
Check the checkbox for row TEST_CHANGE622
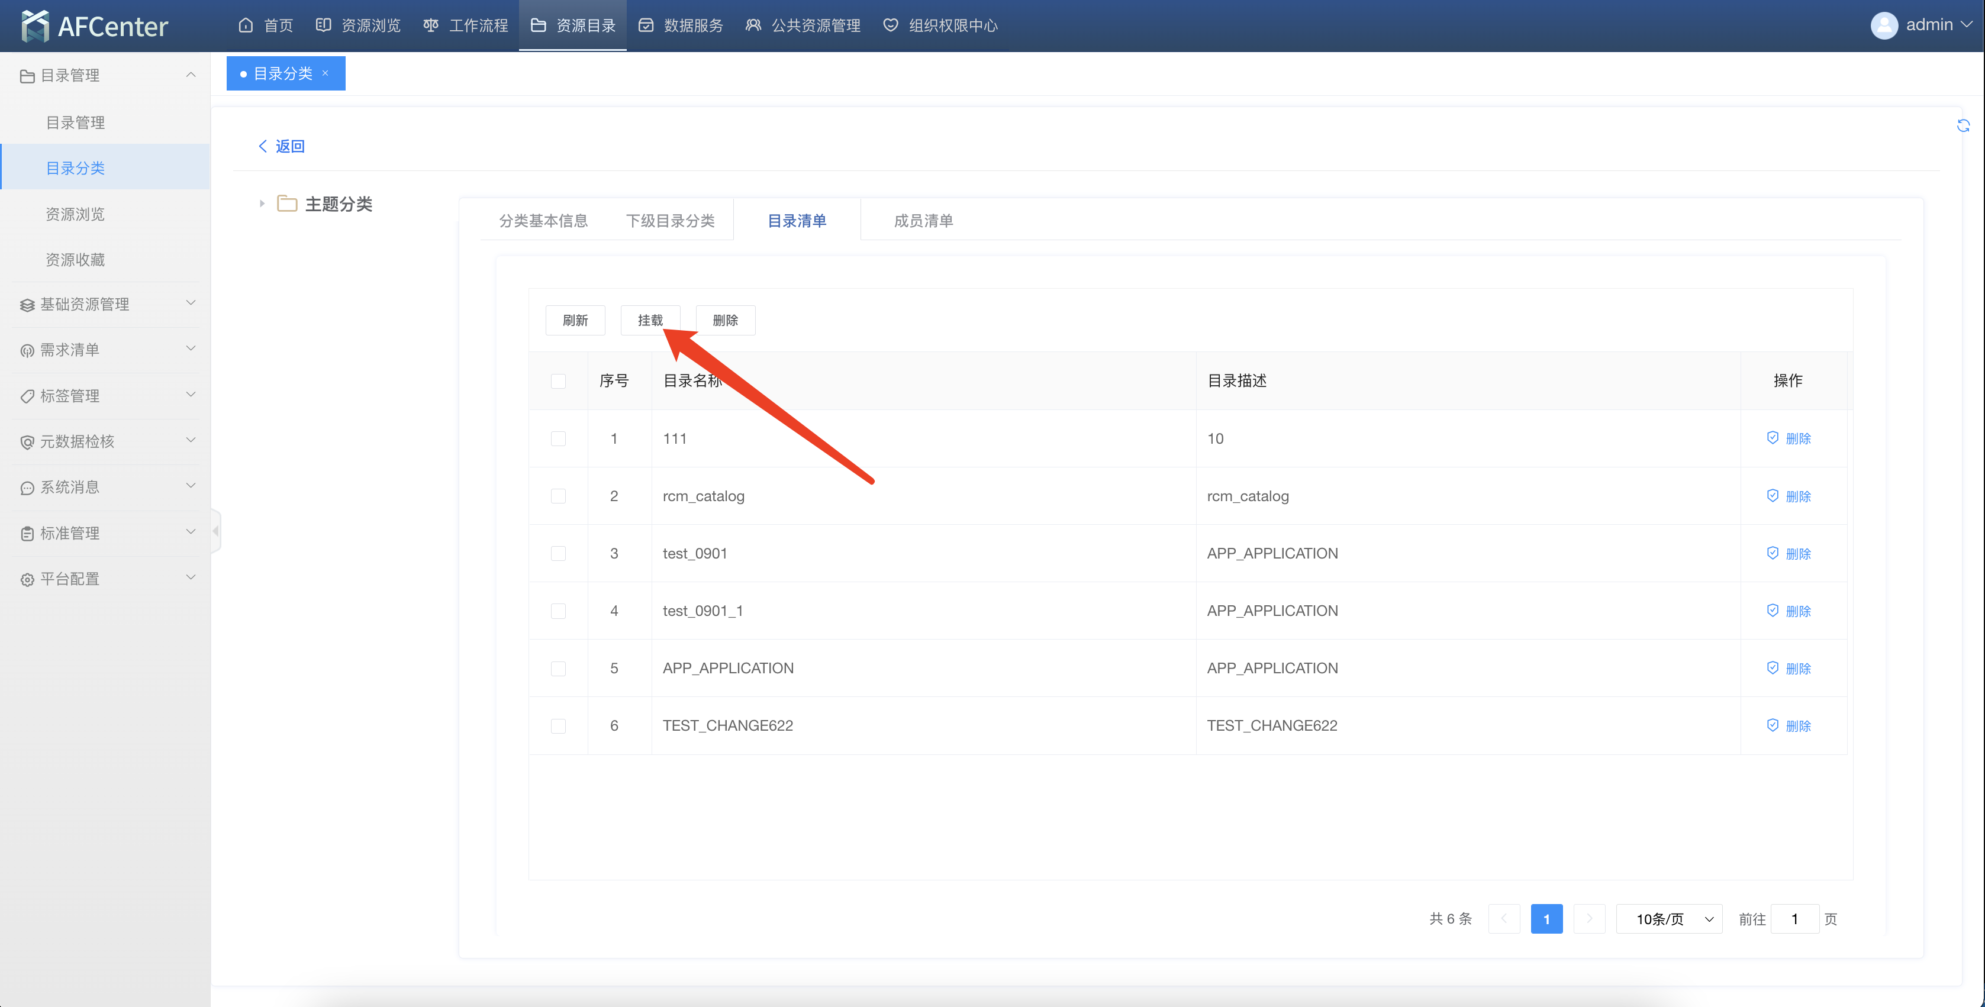559,726
